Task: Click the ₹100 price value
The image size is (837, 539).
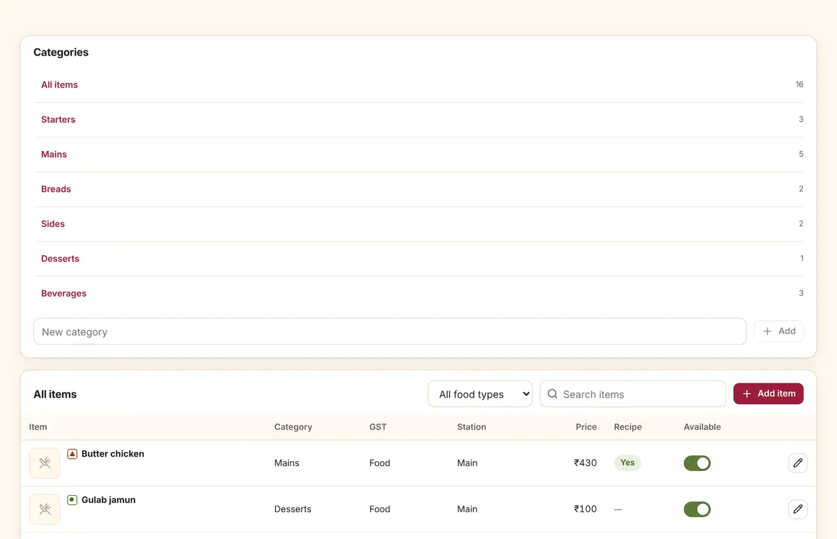Action: pos(585,509)
